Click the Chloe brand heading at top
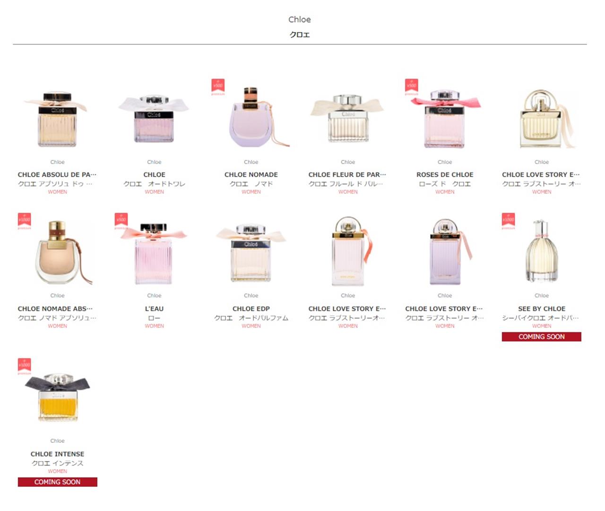Image resolution: width=605 pixels, height=511 pixels. [300, 19]
